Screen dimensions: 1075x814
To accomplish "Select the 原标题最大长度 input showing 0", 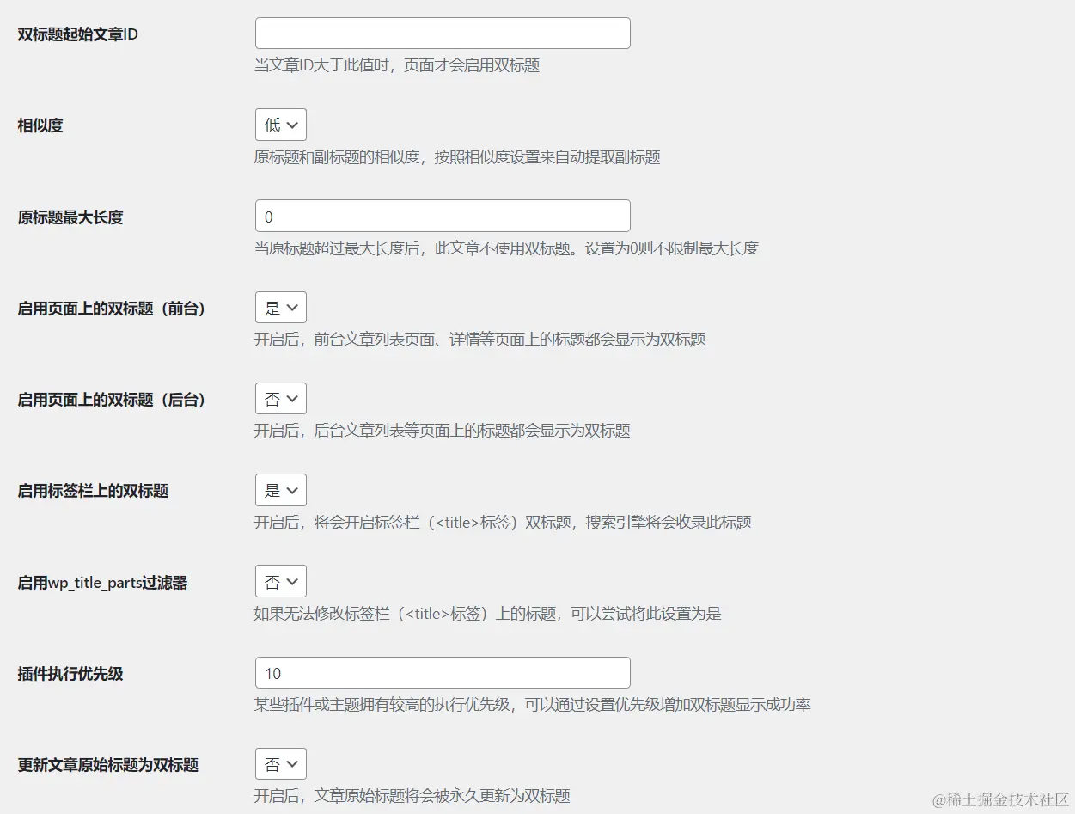I will pyautogui.click(x=442, y=216).
